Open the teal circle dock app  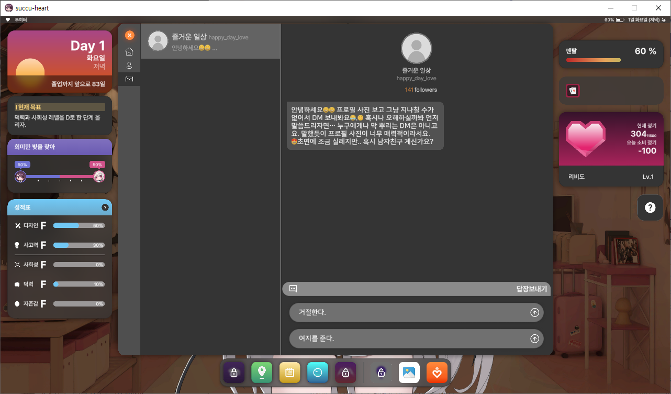point(318,373)
